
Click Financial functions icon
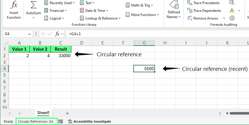click(46, 10)
